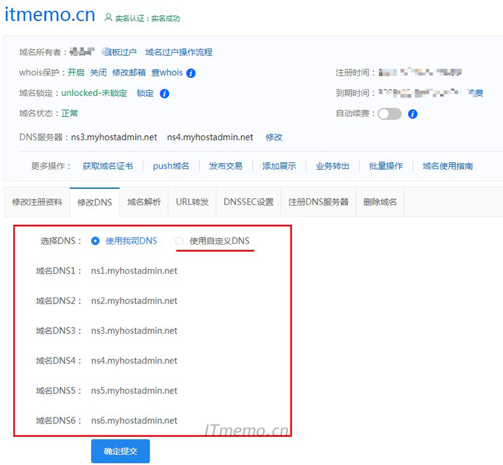503x465 pixels.
Task: Open the 删除域名 tab
Action: [x=380, y=201]
